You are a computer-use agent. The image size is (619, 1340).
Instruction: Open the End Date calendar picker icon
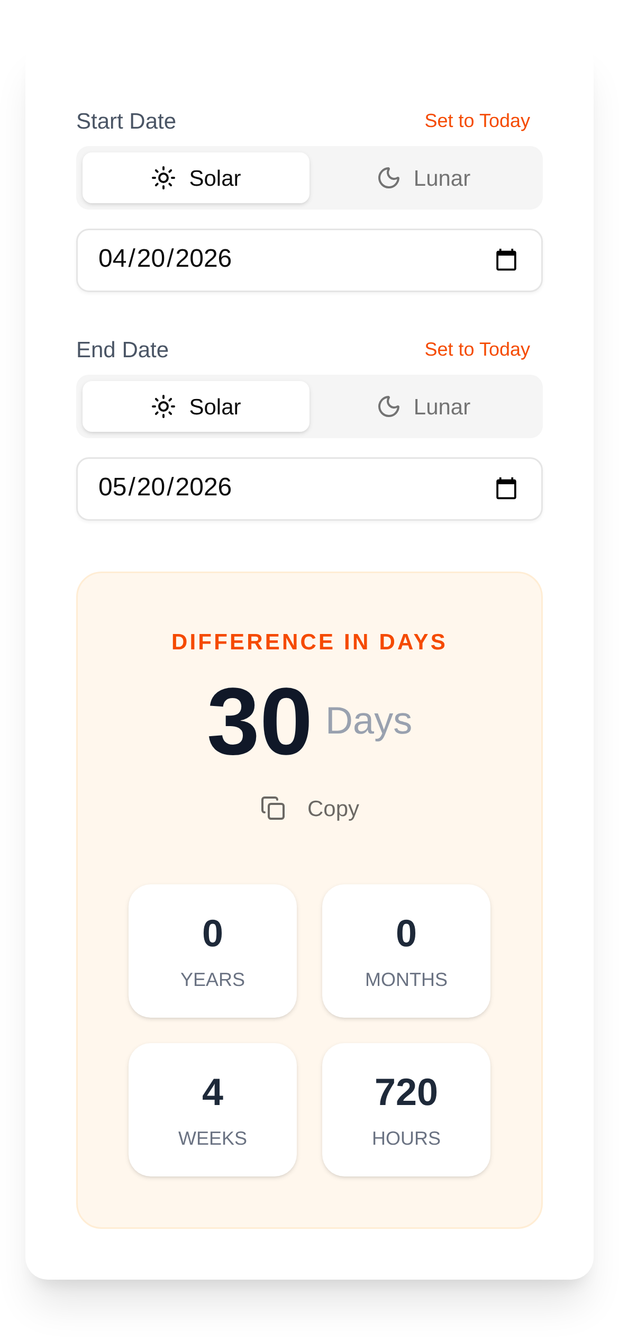(506, 488)
